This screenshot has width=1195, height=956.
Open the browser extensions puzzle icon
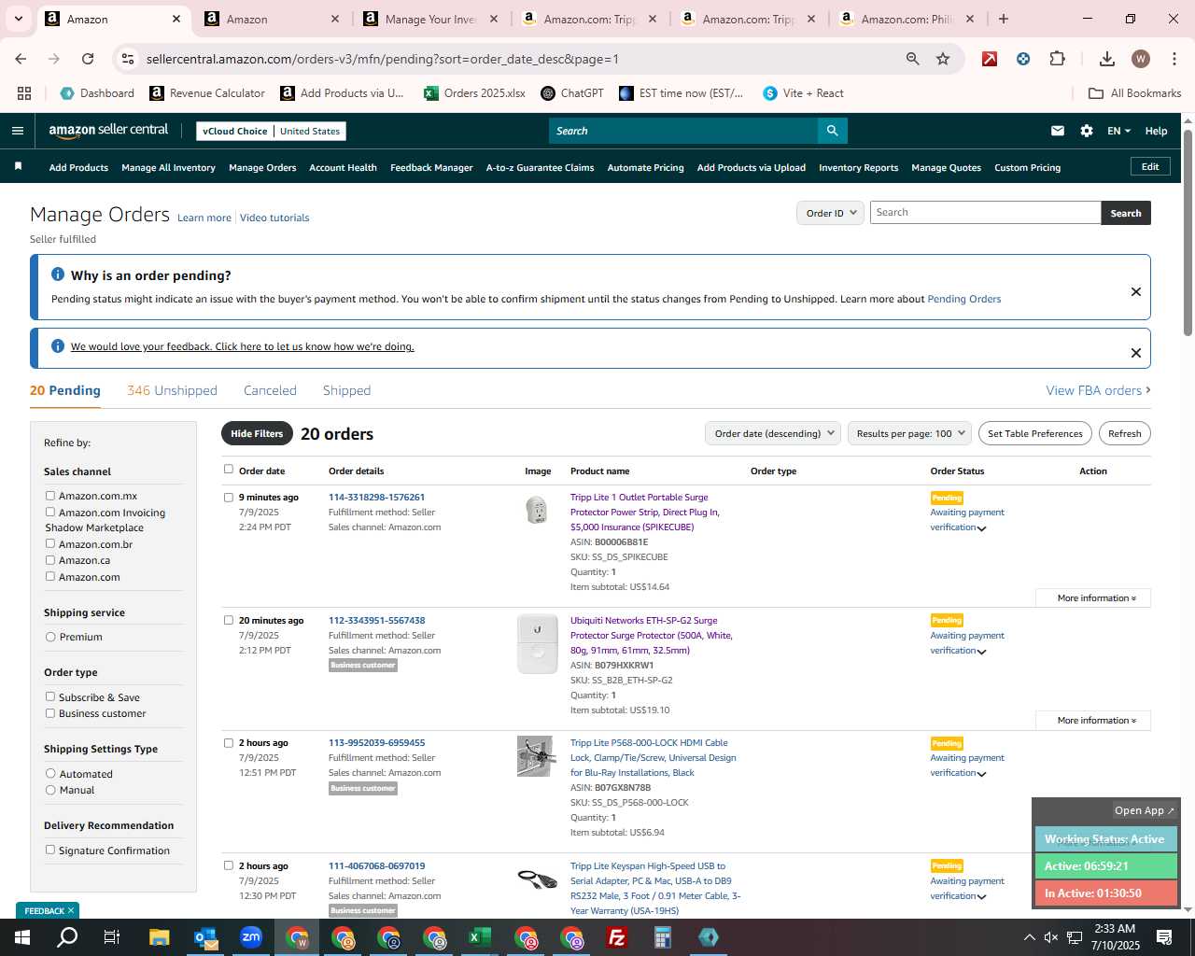pyautogui.click(x=1057, y=59)
